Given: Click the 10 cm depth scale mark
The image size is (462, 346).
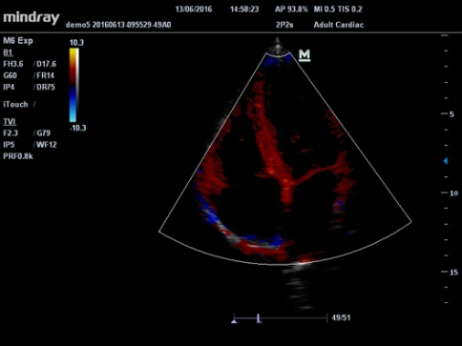Looking at the screenshot, I should (x=453, y=193).
